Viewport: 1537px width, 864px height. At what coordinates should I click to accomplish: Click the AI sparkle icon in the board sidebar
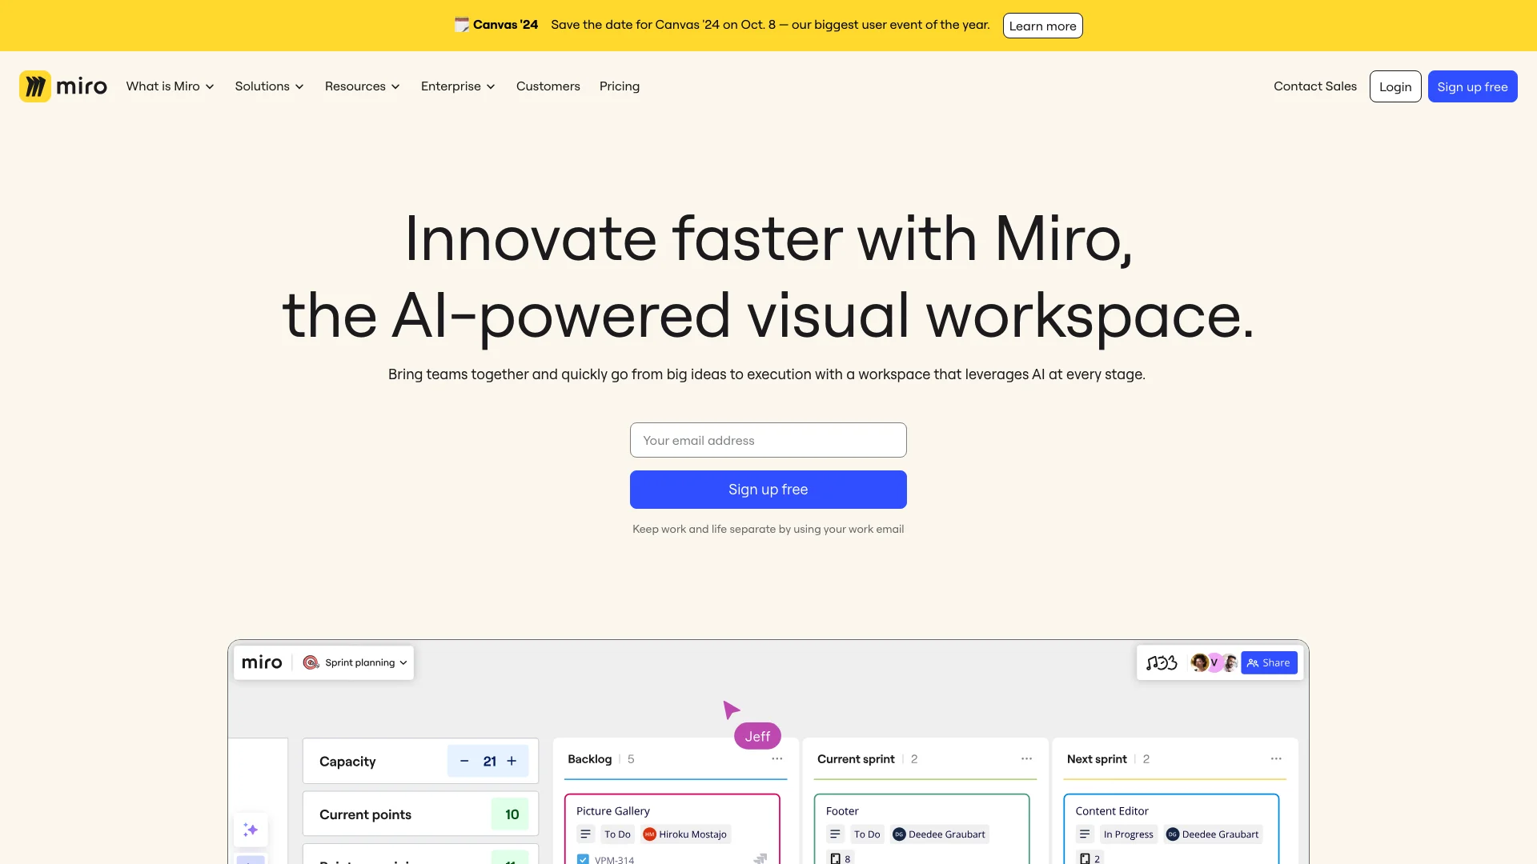[x=251, y=830]
